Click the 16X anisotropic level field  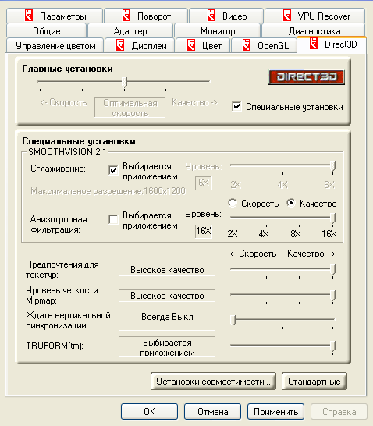tap(204, 232)
